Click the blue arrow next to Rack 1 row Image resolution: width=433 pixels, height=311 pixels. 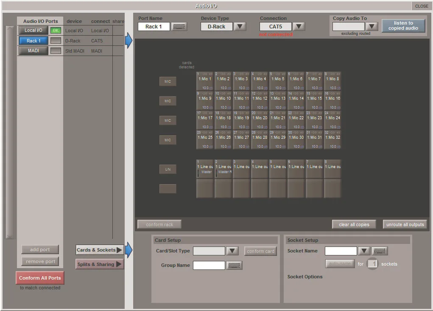(x=129, y=41)
